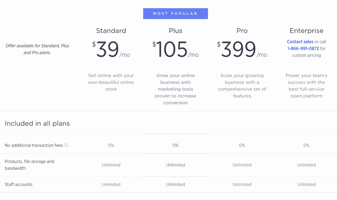Select the Enterprise plan heading
This screenshot has height=200, width=337.
click(x=306, y=30)
